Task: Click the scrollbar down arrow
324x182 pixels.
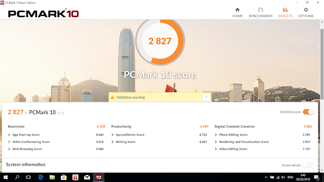Action: pos(322,171)
